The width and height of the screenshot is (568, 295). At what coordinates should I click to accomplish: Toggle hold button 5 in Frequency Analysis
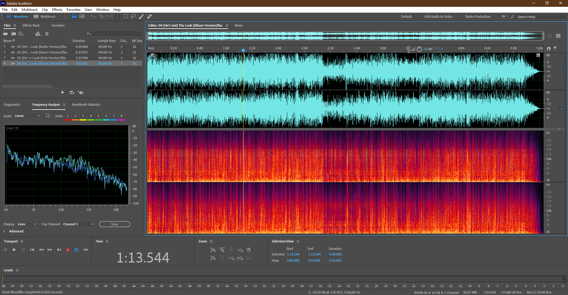click(x=98, y=116)
